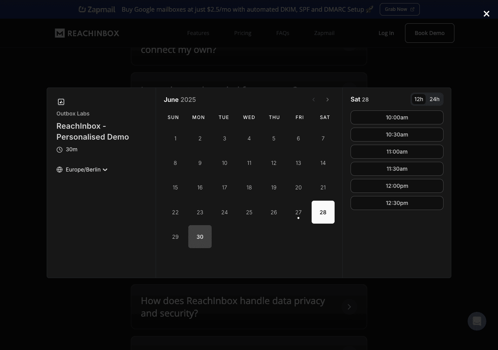Click June 9 on the calendar
The image size is (498, 350).
coord(200,163)
